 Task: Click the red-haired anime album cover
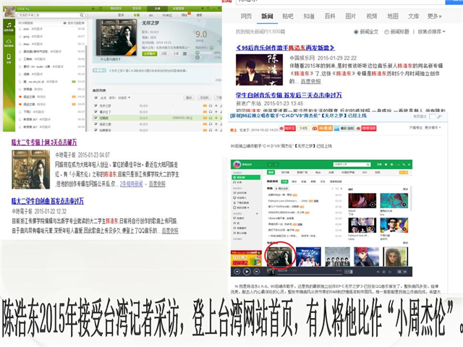pos(366,257)
